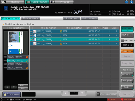The height and width of the screenshot is (101, 135).
Task: Switch to LISTE TRAVAUX tab
Action: (37, 2)
